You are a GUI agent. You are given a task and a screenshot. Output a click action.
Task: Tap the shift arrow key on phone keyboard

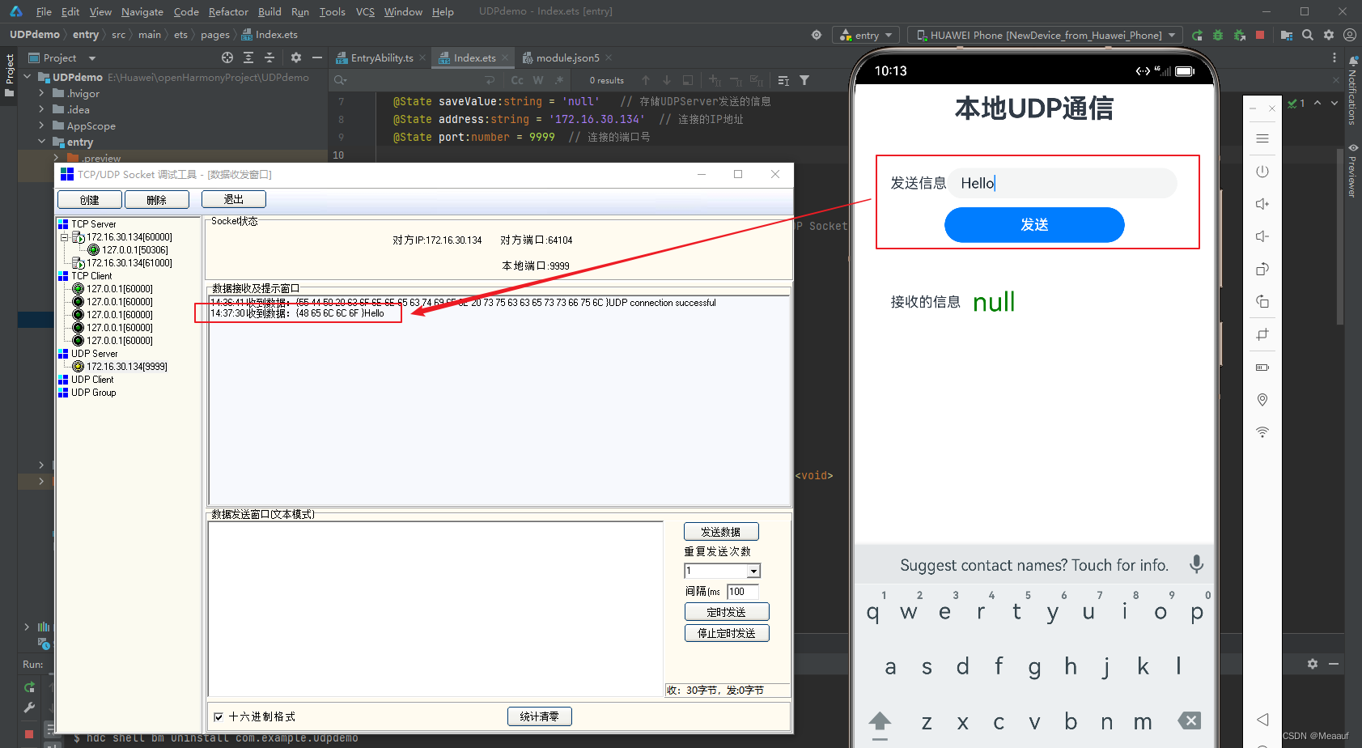(880, 722)
